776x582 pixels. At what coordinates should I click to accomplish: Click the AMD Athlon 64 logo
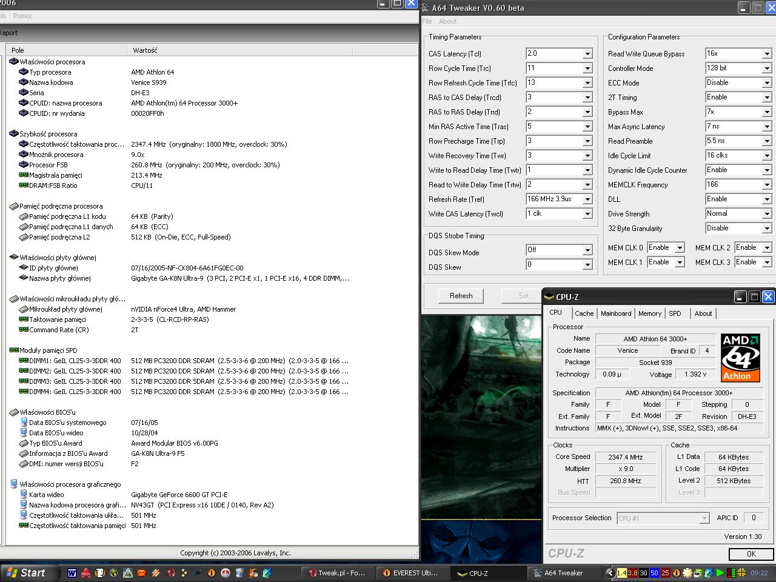[x=740, y=357]
